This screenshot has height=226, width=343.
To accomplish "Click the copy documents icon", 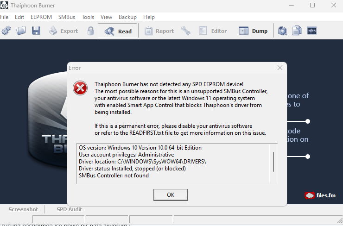I will pos(297,31).
